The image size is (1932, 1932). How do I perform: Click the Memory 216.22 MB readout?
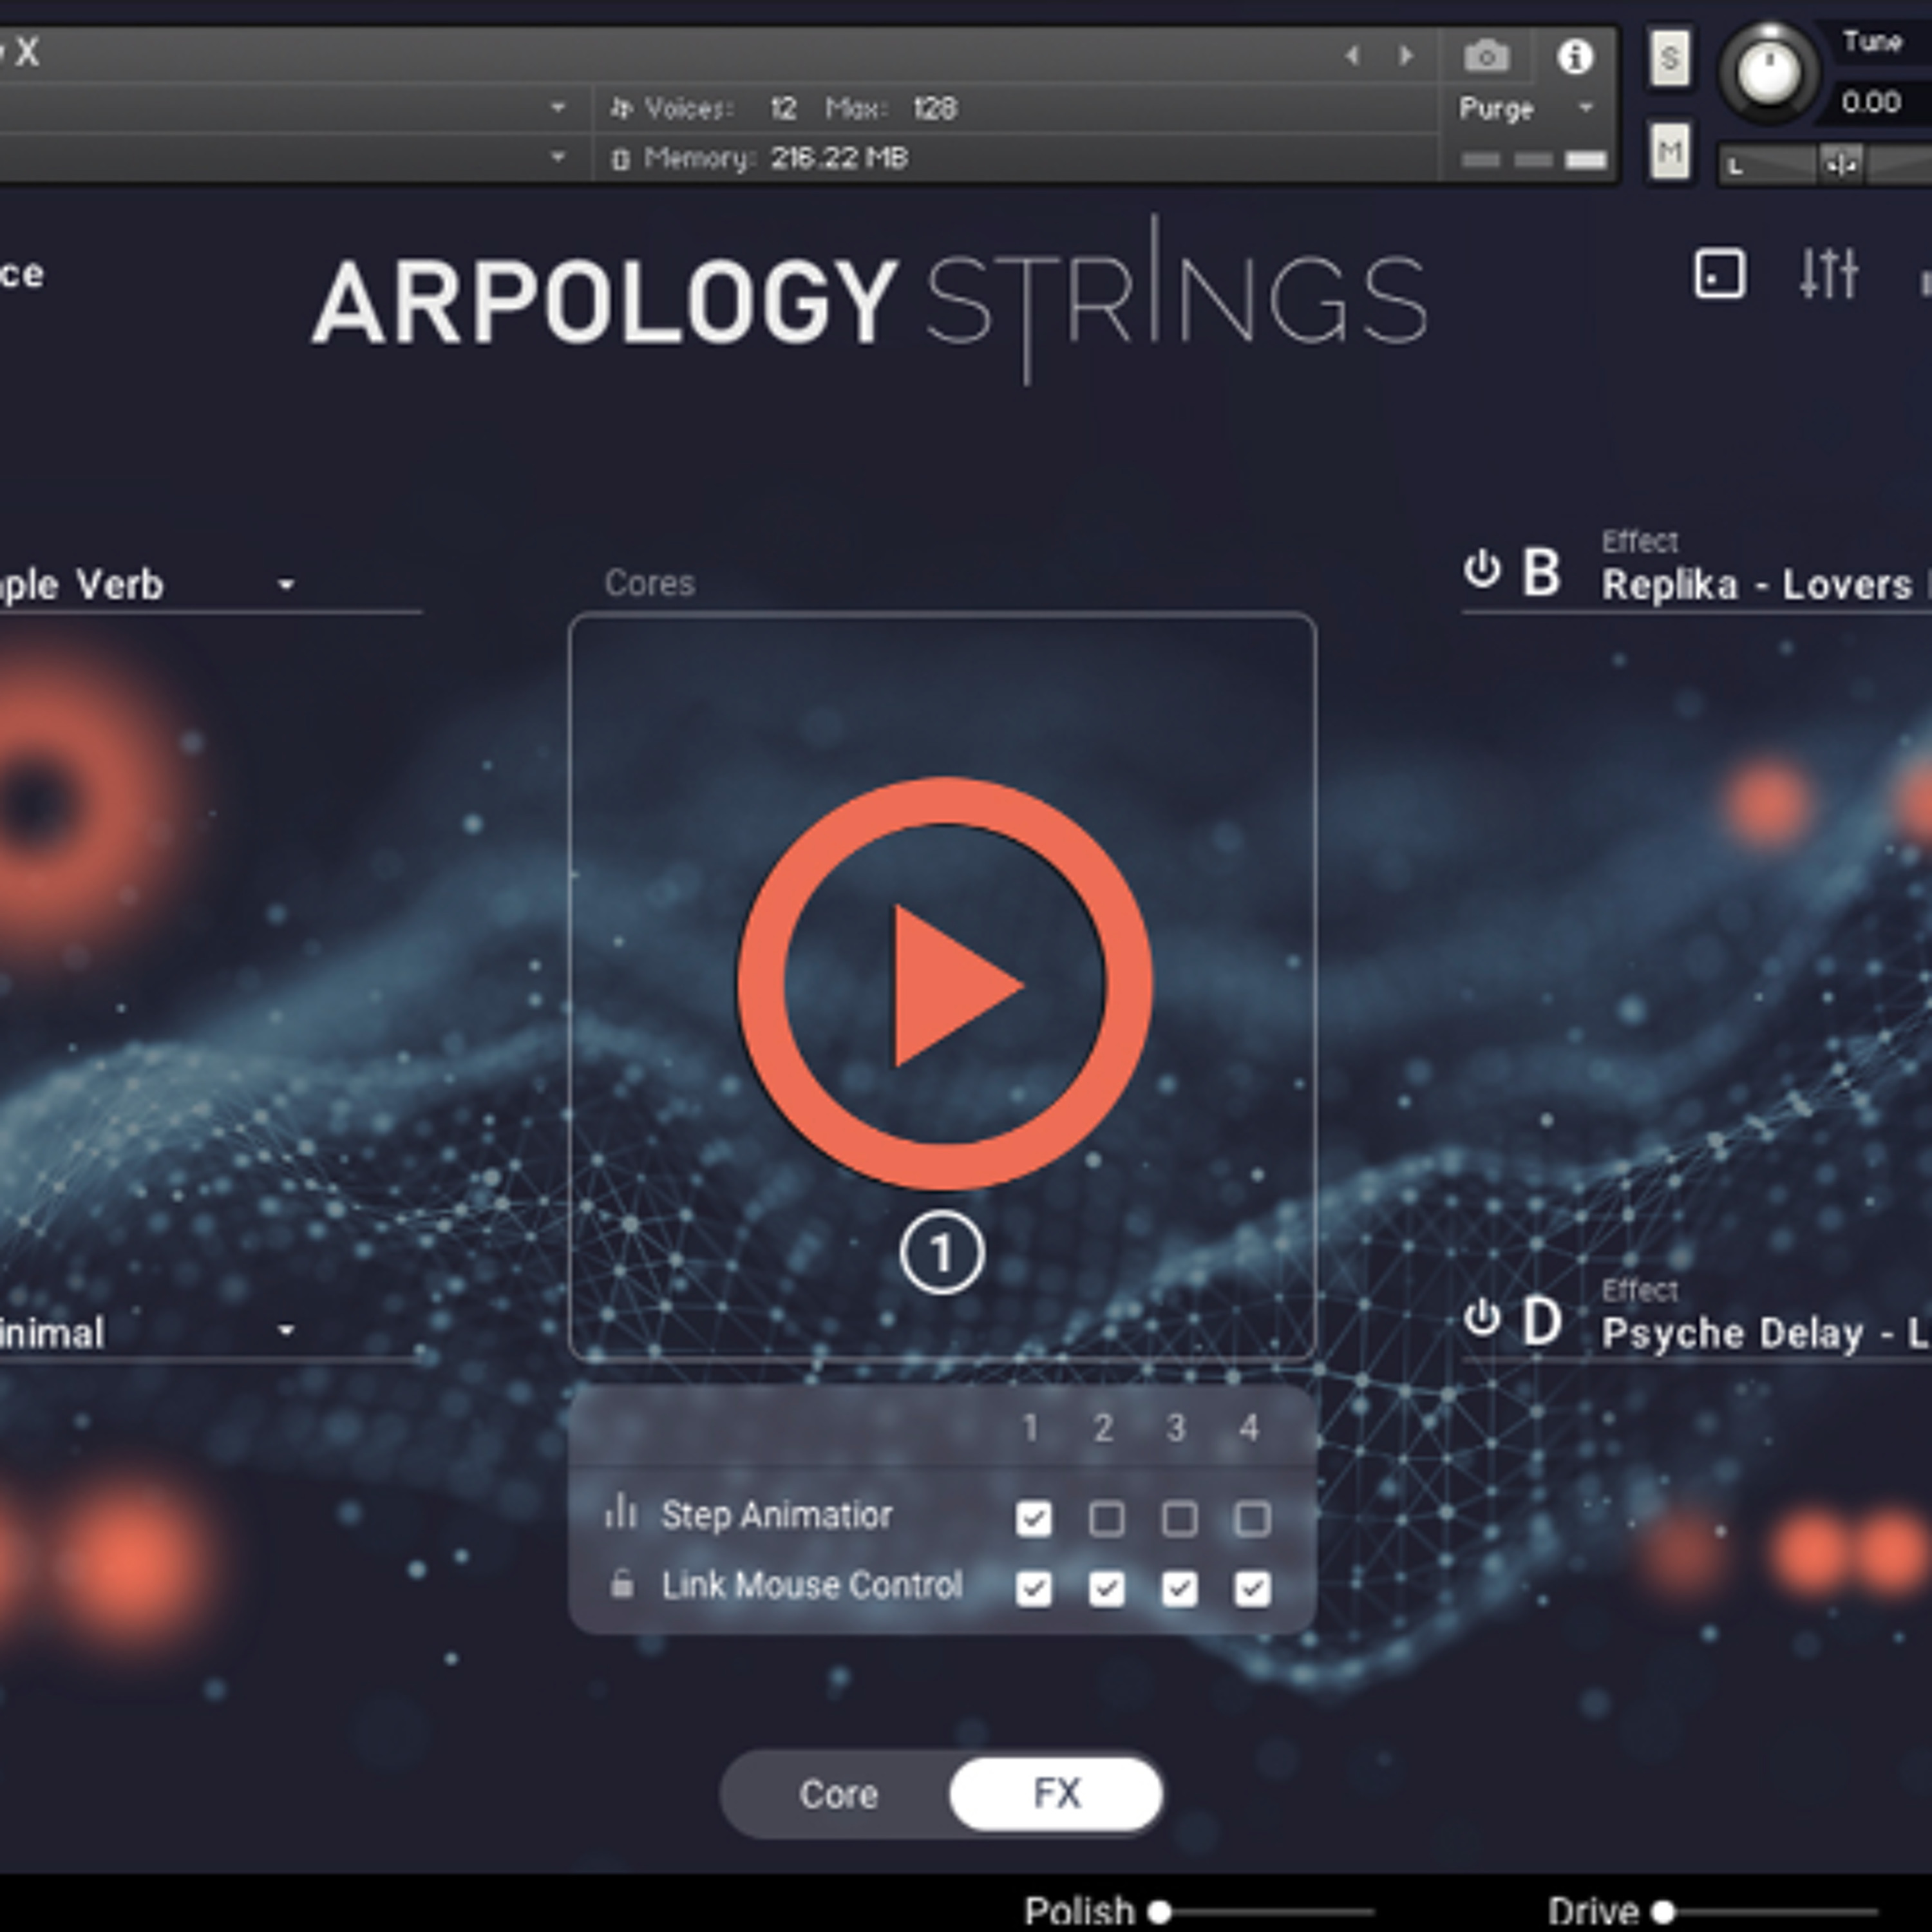838,158
